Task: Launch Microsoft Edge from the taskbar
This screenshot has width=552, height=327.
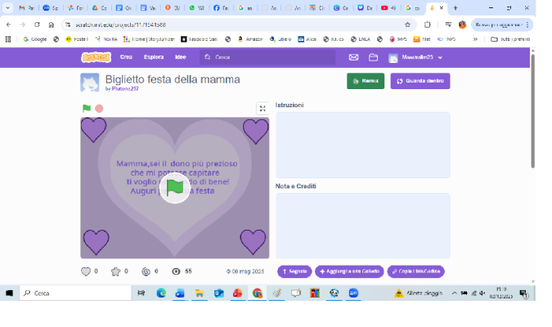Action: [x=161, y=293]
